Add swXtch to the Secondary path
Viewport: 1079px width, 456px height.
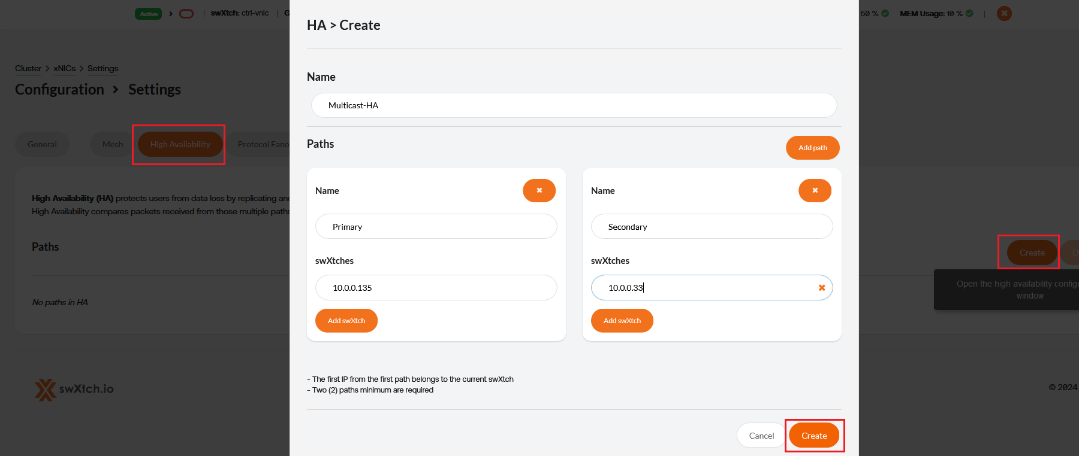coord(622,321)
